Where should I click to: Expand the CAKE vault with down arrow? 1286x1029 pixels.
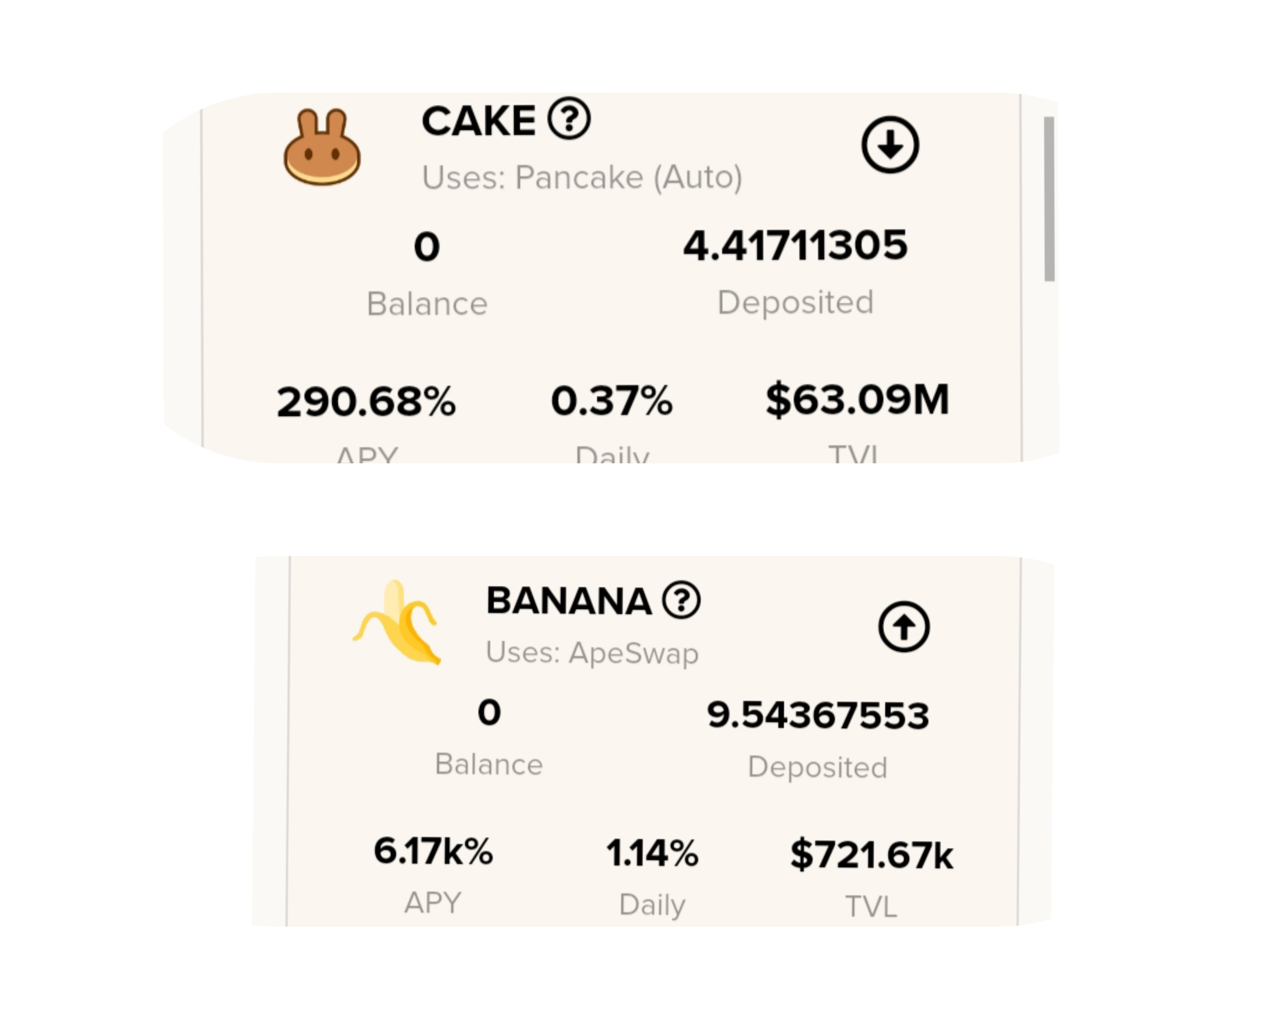tap(890, 144)
